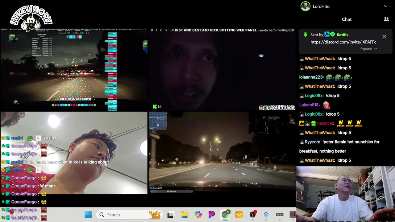Open the pink P app in taskbar
Image resolution: width=395 pixels, height=222 pixels.
212,215
